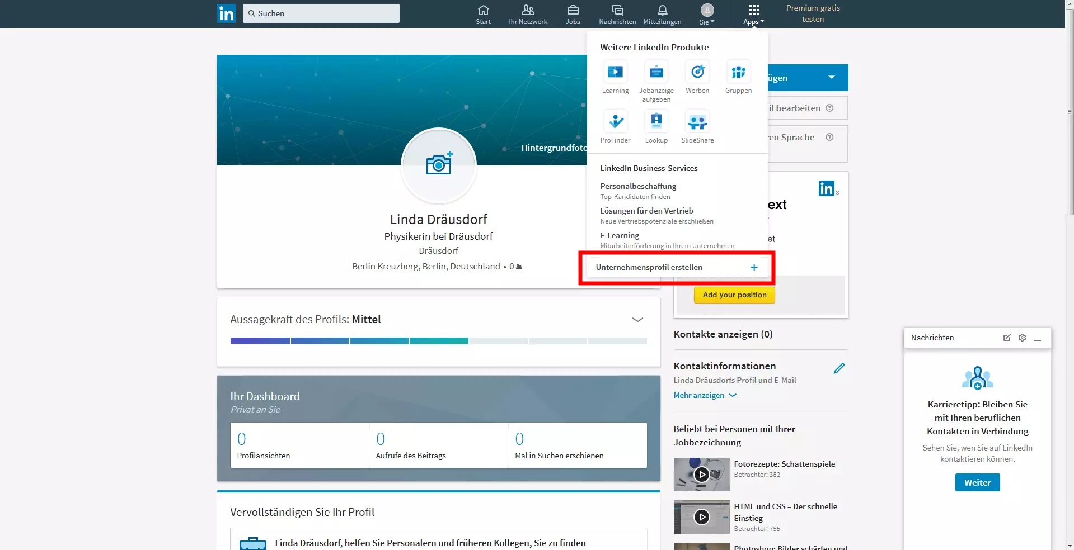Open Aufrufe des Beitrags dashboard card
Screen dimensions: 1074x550
pos(438,445)
